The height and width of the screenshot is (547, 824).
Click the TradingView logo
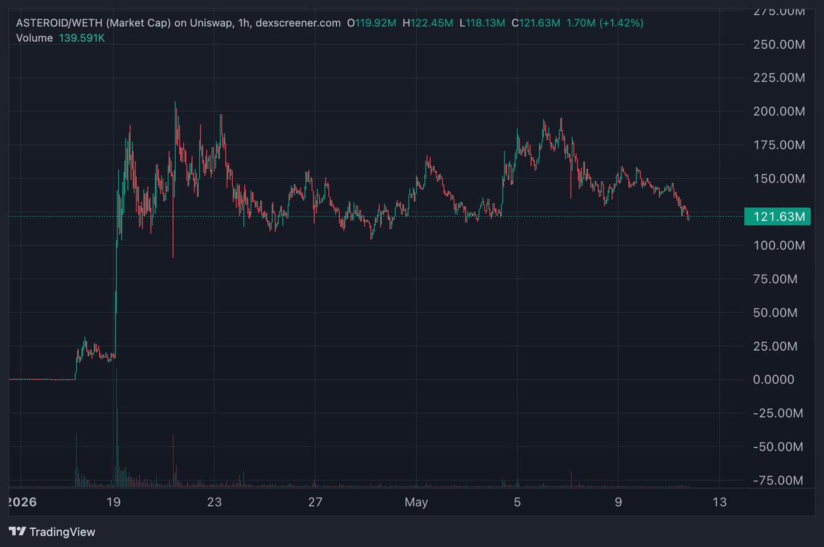click(52, 531)
